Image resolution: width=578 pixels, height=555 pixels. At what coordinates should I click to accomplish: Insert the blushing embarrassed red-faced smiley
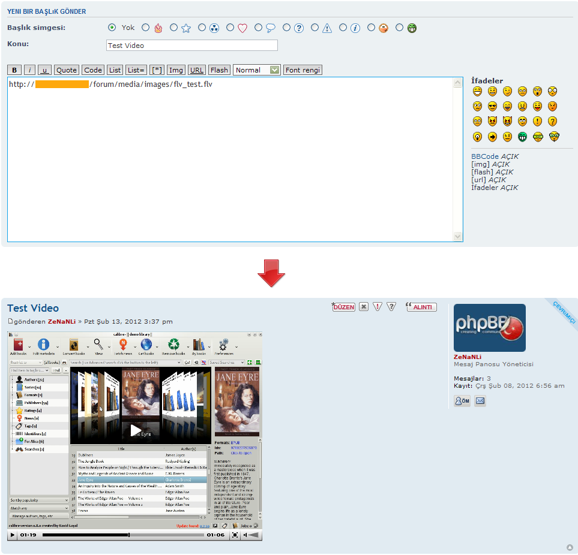[x=553, y=106]
